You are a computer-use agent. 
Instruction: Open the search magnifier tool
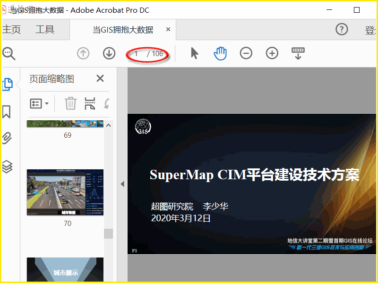(x=9, y=53)
